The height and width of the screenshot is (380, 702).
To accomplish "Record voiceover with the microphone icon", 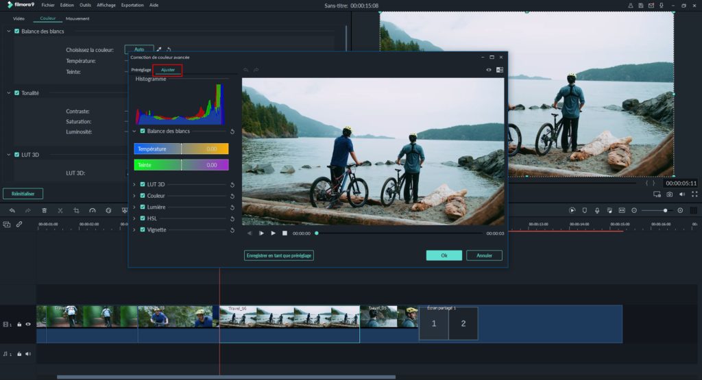I will tap(597, 211).
